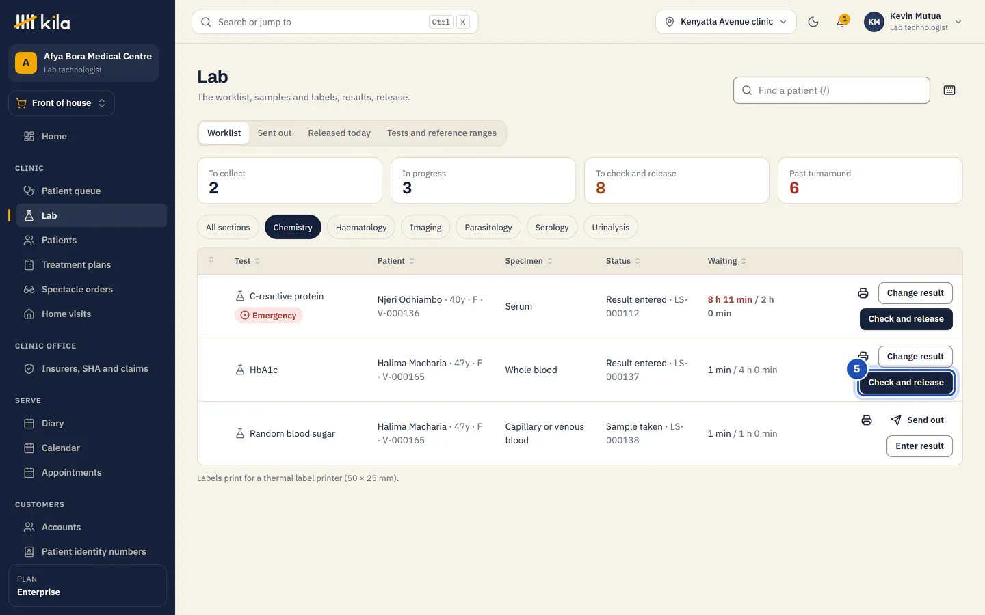Switch to the Released today tab
985x615 pixels.
[x=339, y=133]
